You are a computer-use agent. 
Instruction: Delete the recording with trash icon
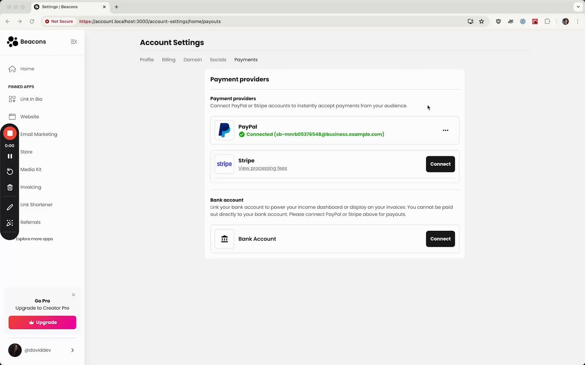(10, 187)
